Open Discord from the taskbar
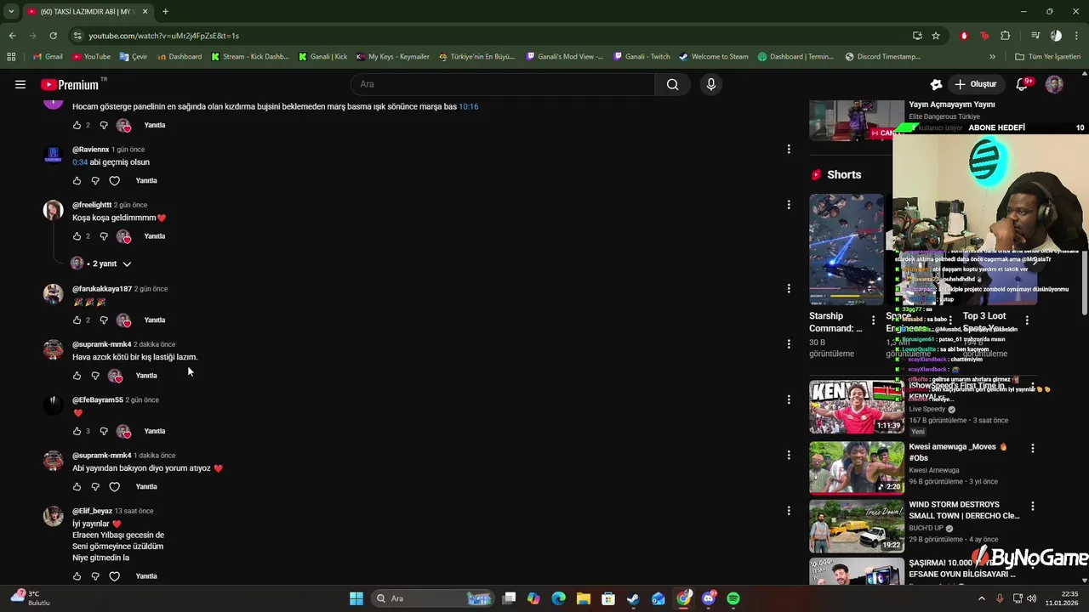This screenshot has height=612, width=1089. (709, 598)
